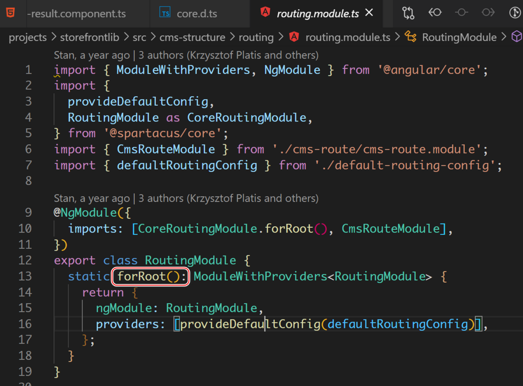The width and height of the screenshot is (523, 386).
Task: Click 'export' keyword on line 12
Action: coord(75,260)
